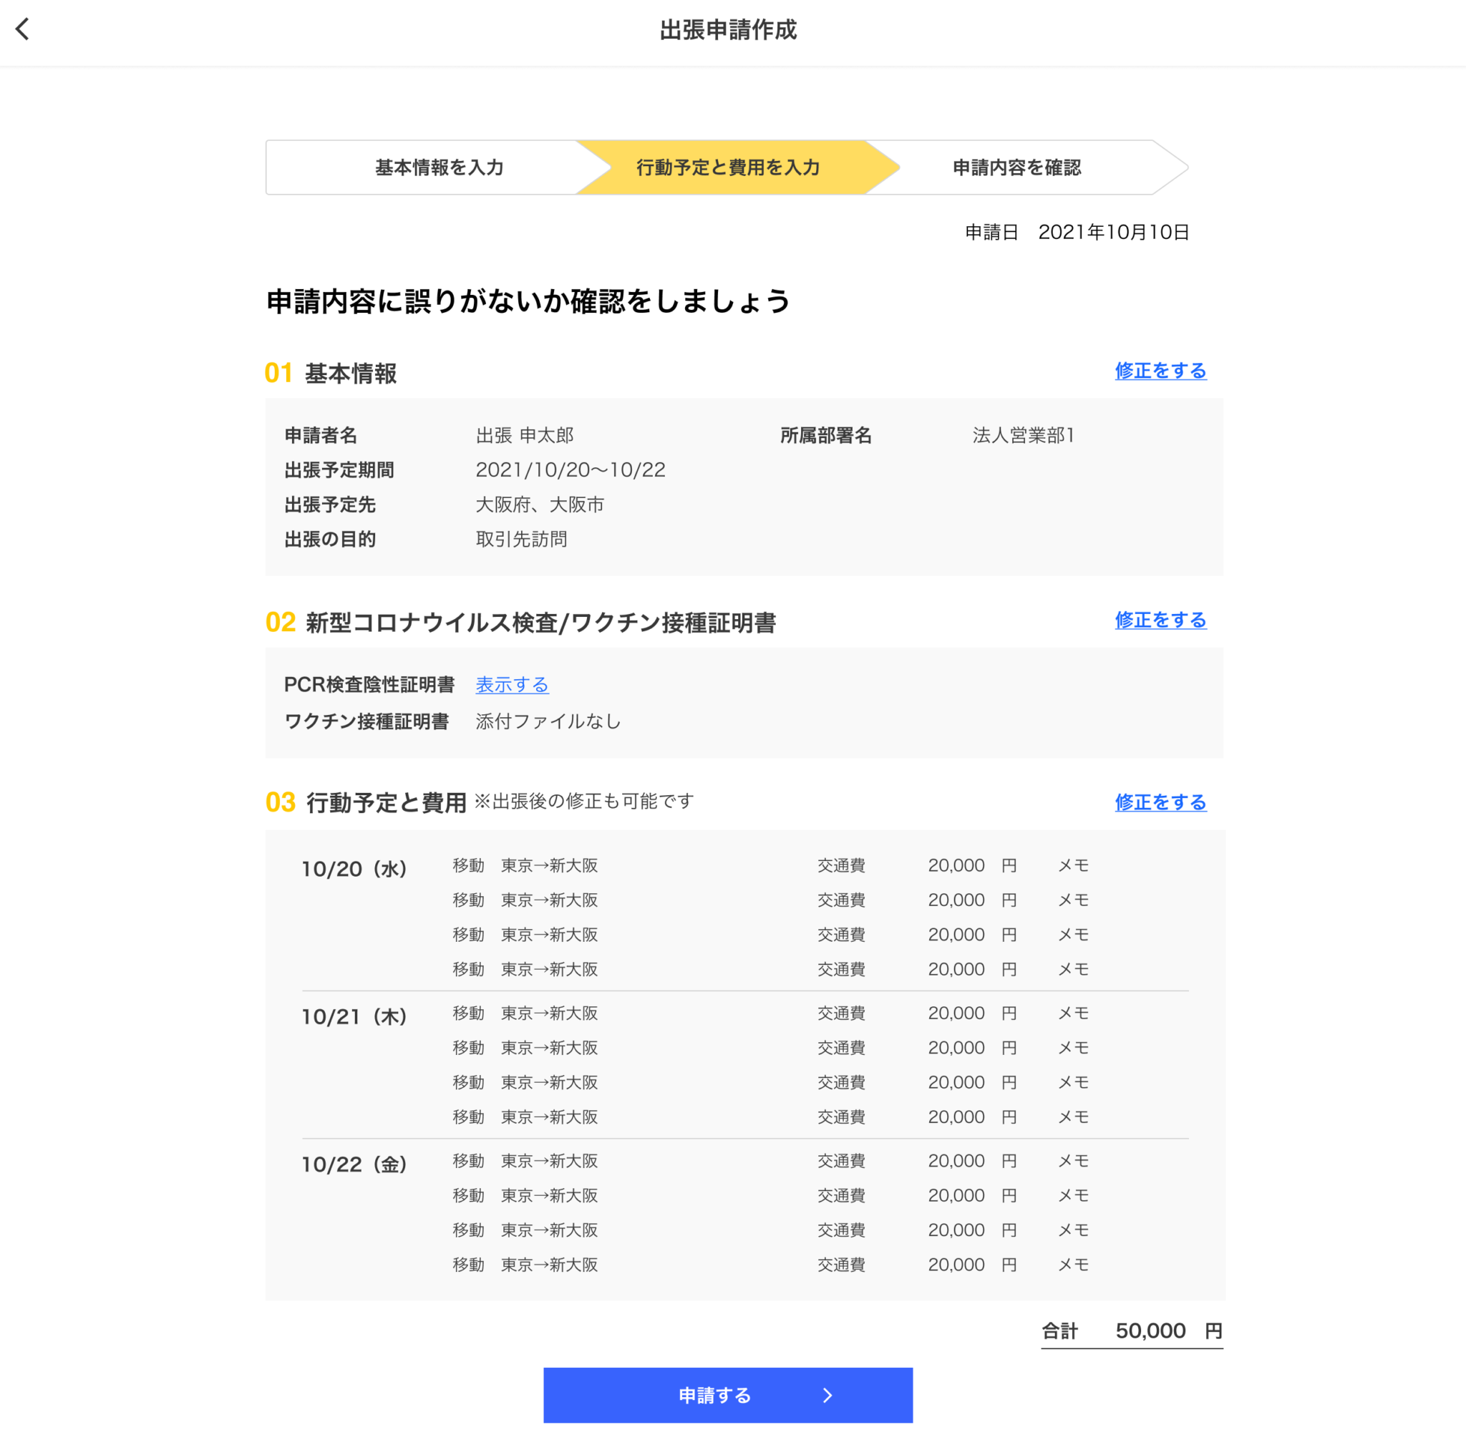Open 修正をする for 行動予定と費用 section
This screenshot has width=1466, height=1445.
point(1160,802)
